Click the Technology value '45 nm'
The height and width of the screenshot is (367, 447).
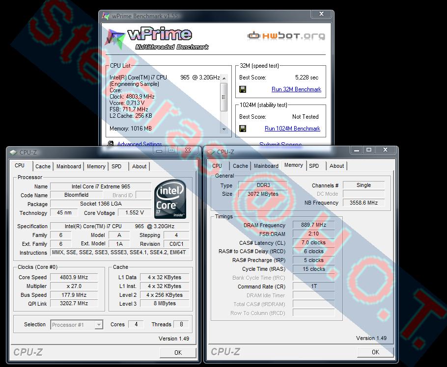64,212
